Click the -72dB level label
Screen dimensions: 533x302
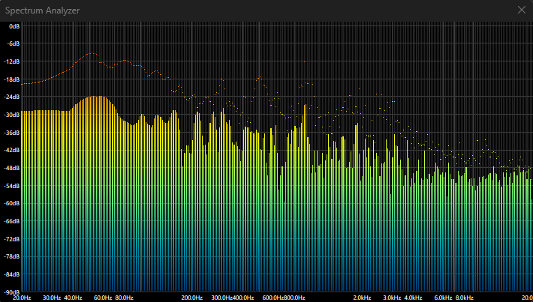(x=12, y=239)
